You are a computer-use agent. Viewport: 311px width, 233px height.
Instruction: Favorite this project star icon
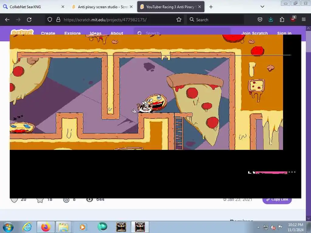(x=40, y=200)
